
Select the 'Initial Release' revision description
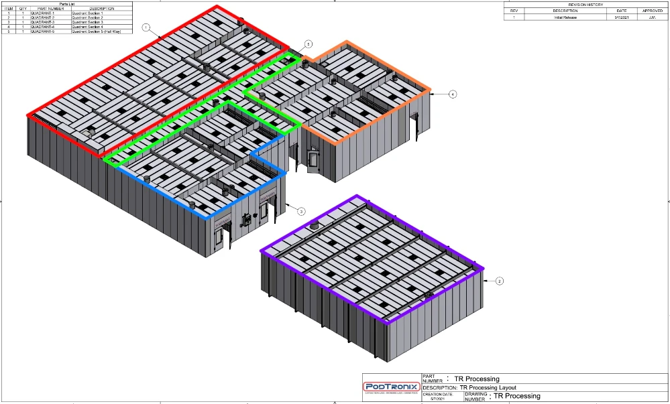pos(565,17)
